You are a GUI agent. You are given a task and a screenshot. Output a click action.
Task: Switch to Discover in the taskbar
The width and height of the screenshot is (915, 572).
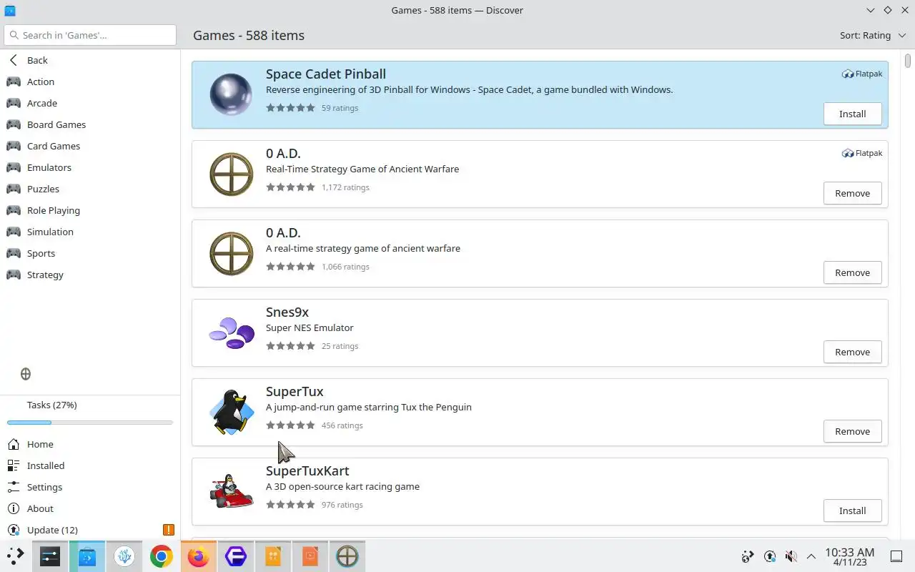87,556
